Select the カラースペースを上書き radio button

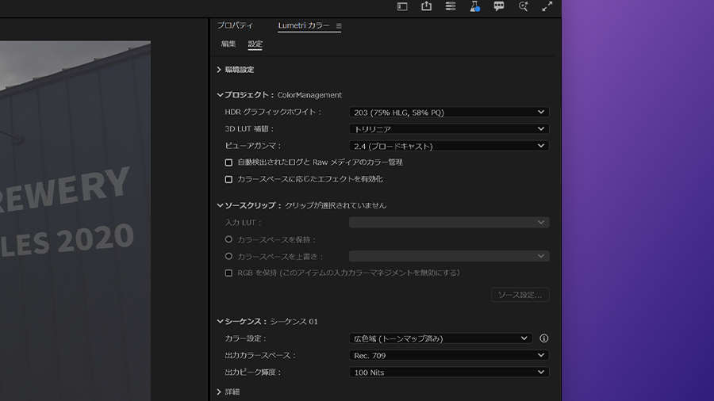[x=228, y=256]
